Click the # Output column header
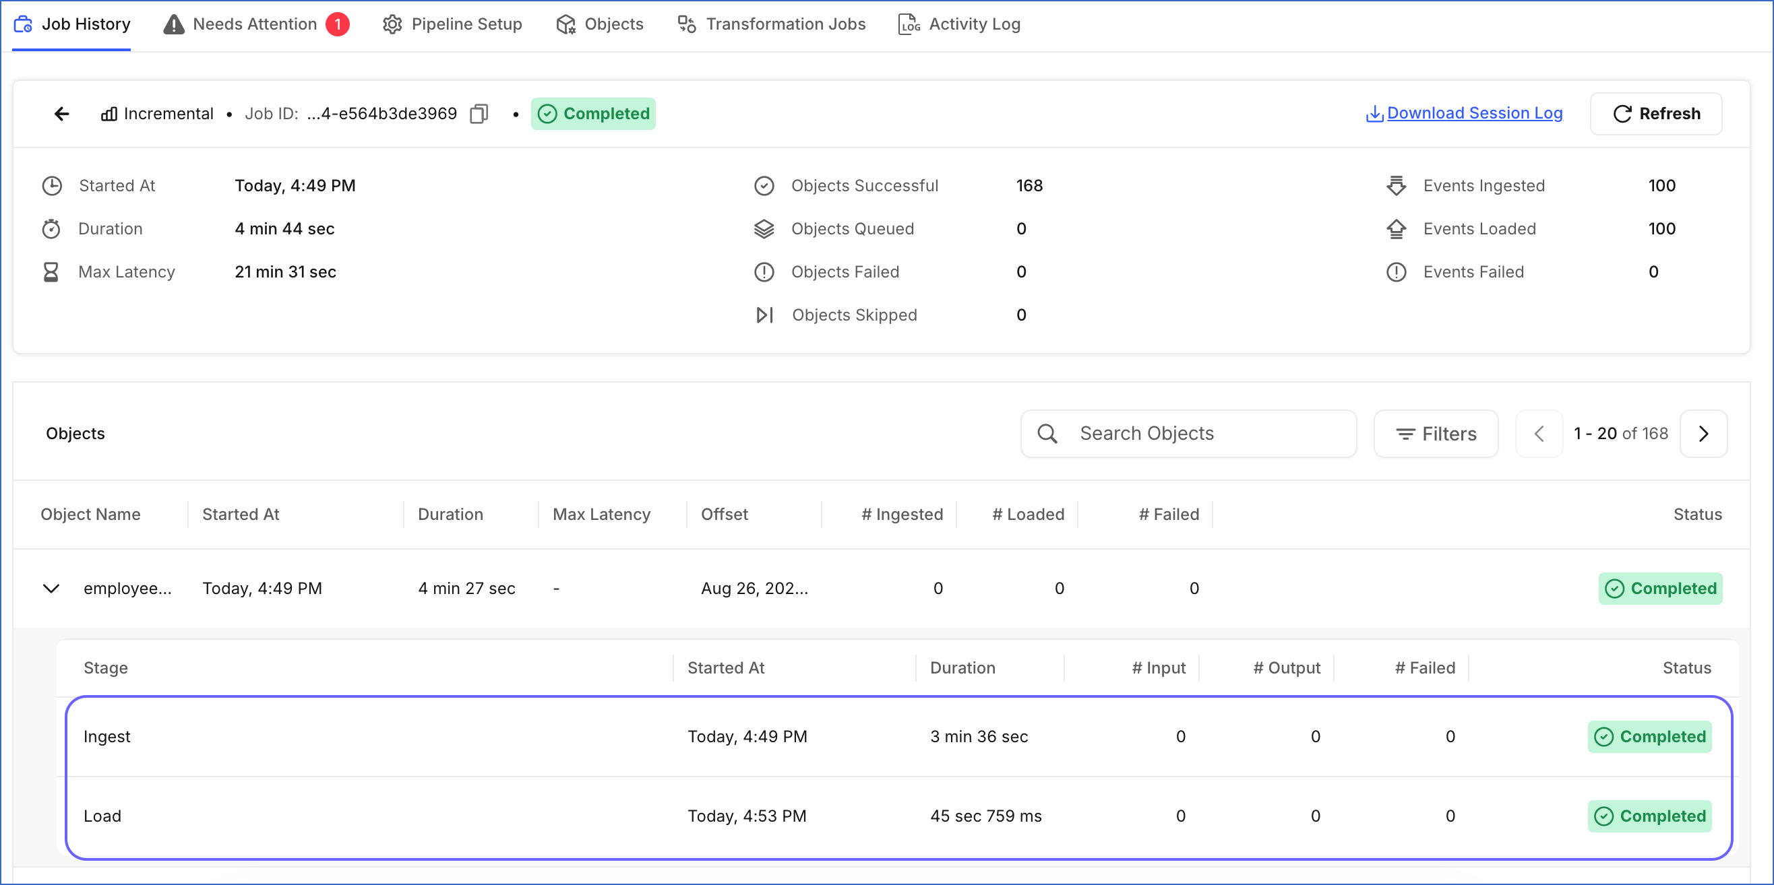Image resolution: width=1774 pixels, height=885 pixels. tap(1287, 668)
